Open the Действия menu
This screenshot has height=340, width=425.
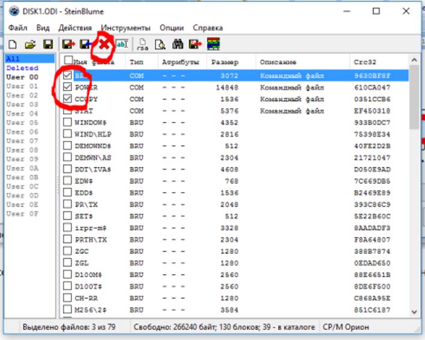[75, 28]
